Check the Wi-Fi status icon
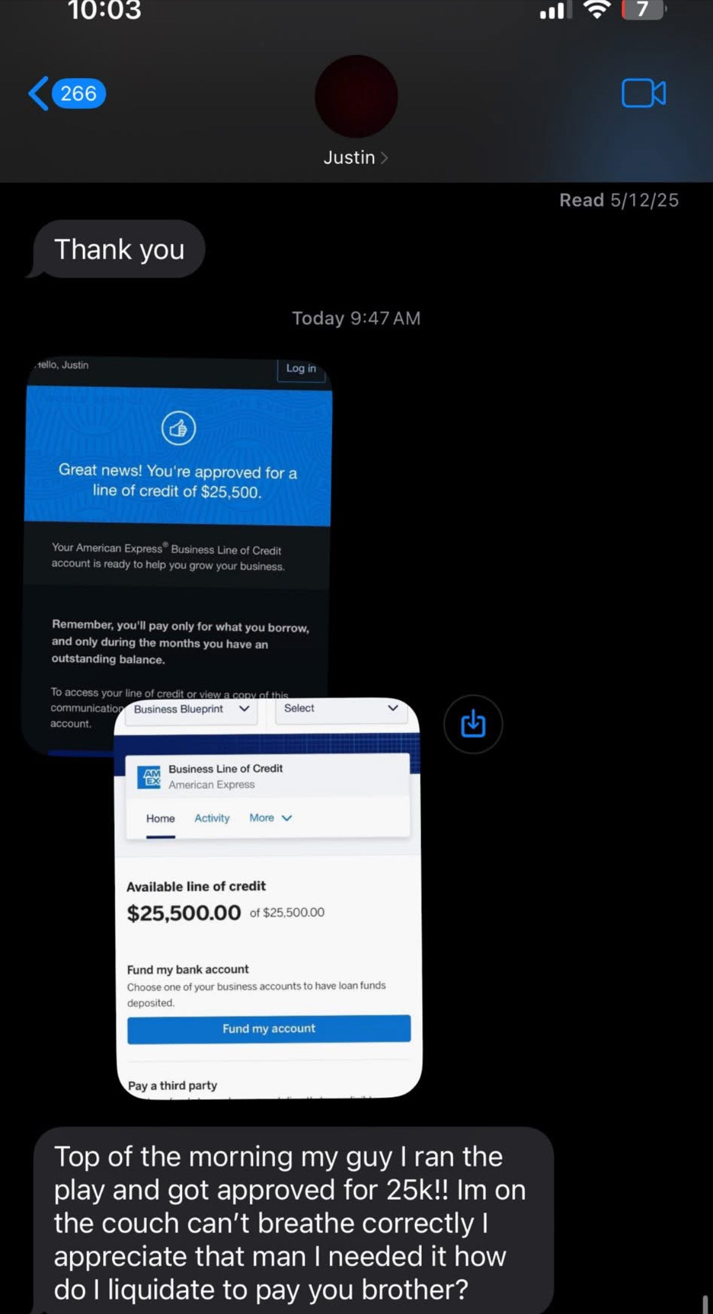 coord(597,10)
